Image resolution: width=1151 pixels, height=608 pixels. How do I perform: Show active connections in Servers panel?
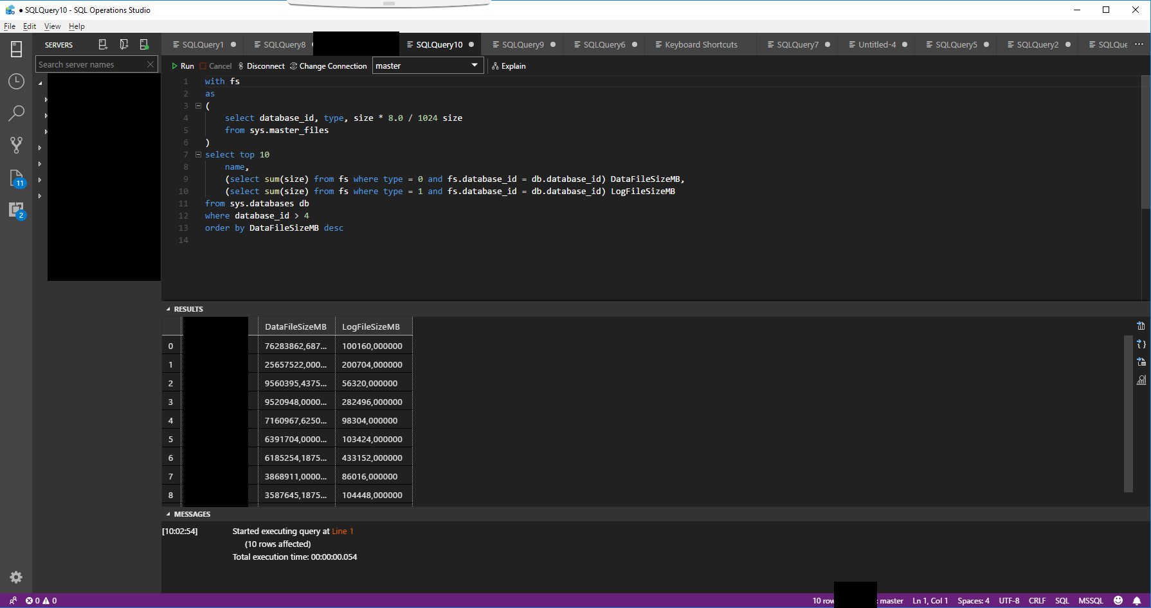coord(145,44)
